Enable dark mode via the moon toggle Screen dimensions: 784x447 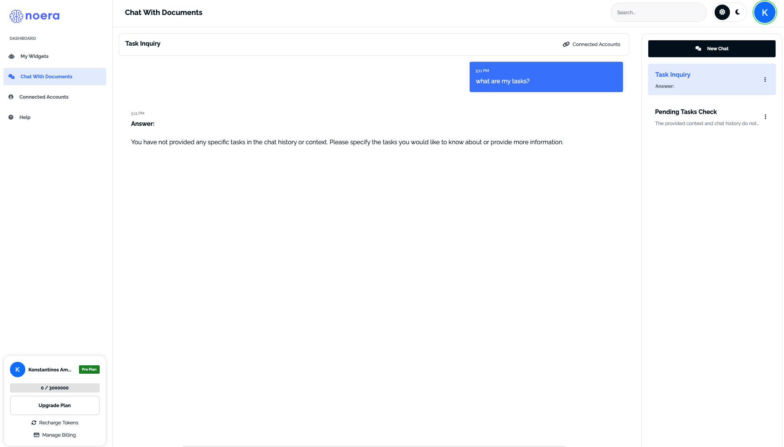(x=738, y=12)
